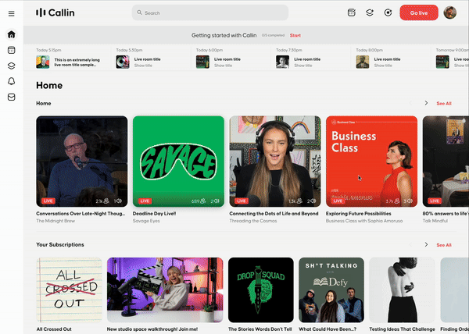Open the Business Class live thumbnail
The image size is (469, 334).
point(371,162)
